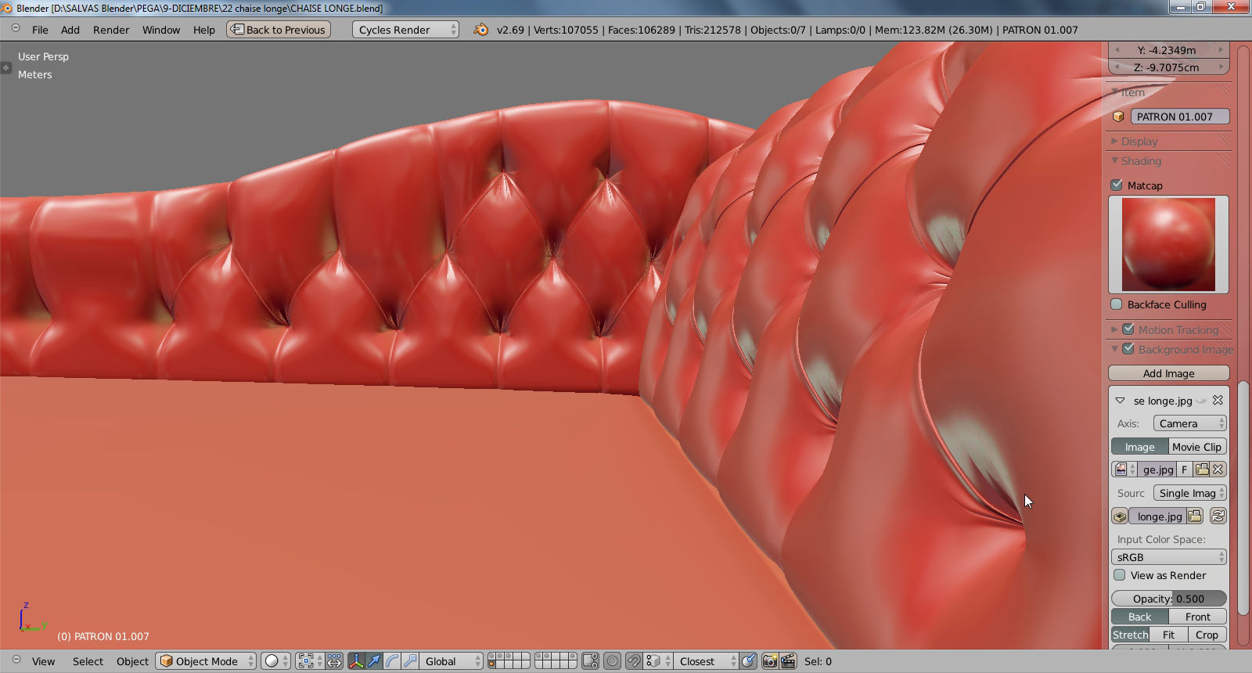Image resolution: width=1252 pixels, height=673 pixels.
Task: Select the translate manipulator arrow
Action: 374,661
